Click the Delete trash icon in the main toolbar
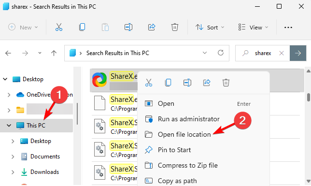 [x=174, y=27]
